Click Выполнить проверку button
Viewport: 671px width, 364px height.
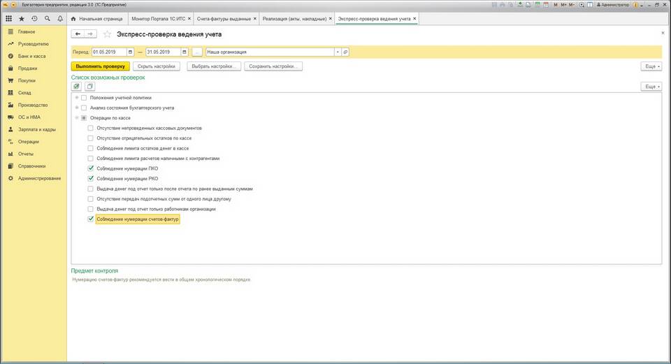pyautogui.click(x=101, y=66)
